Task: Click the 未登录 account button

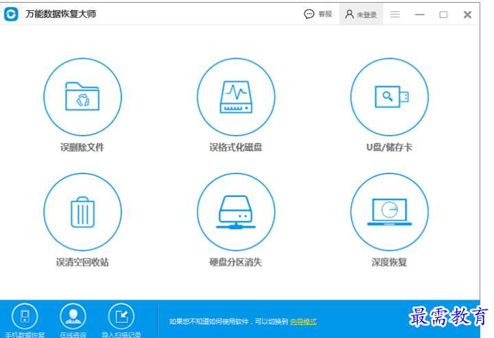Action: 361,14
